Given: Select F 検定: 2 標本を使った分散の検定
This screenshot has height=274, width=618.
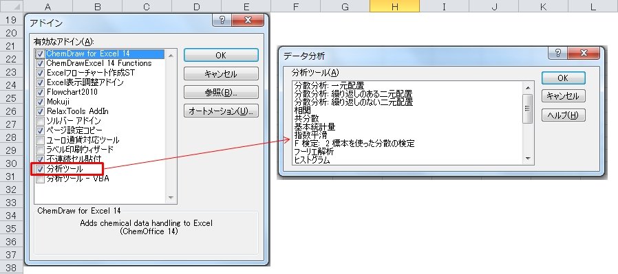Looking at the screenshot, I should click(354, 144).
